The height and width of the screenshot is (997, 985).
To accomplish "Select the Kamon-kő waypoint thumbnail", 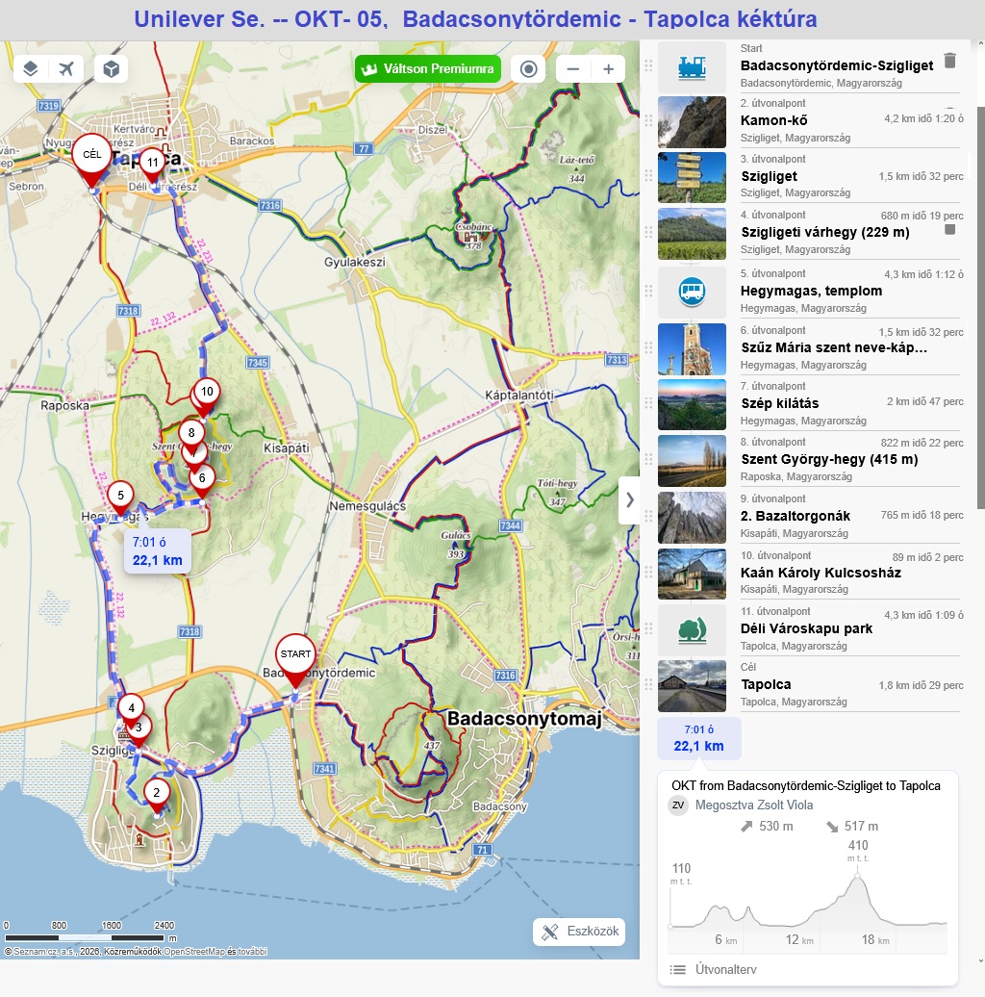I will (692, 122).
